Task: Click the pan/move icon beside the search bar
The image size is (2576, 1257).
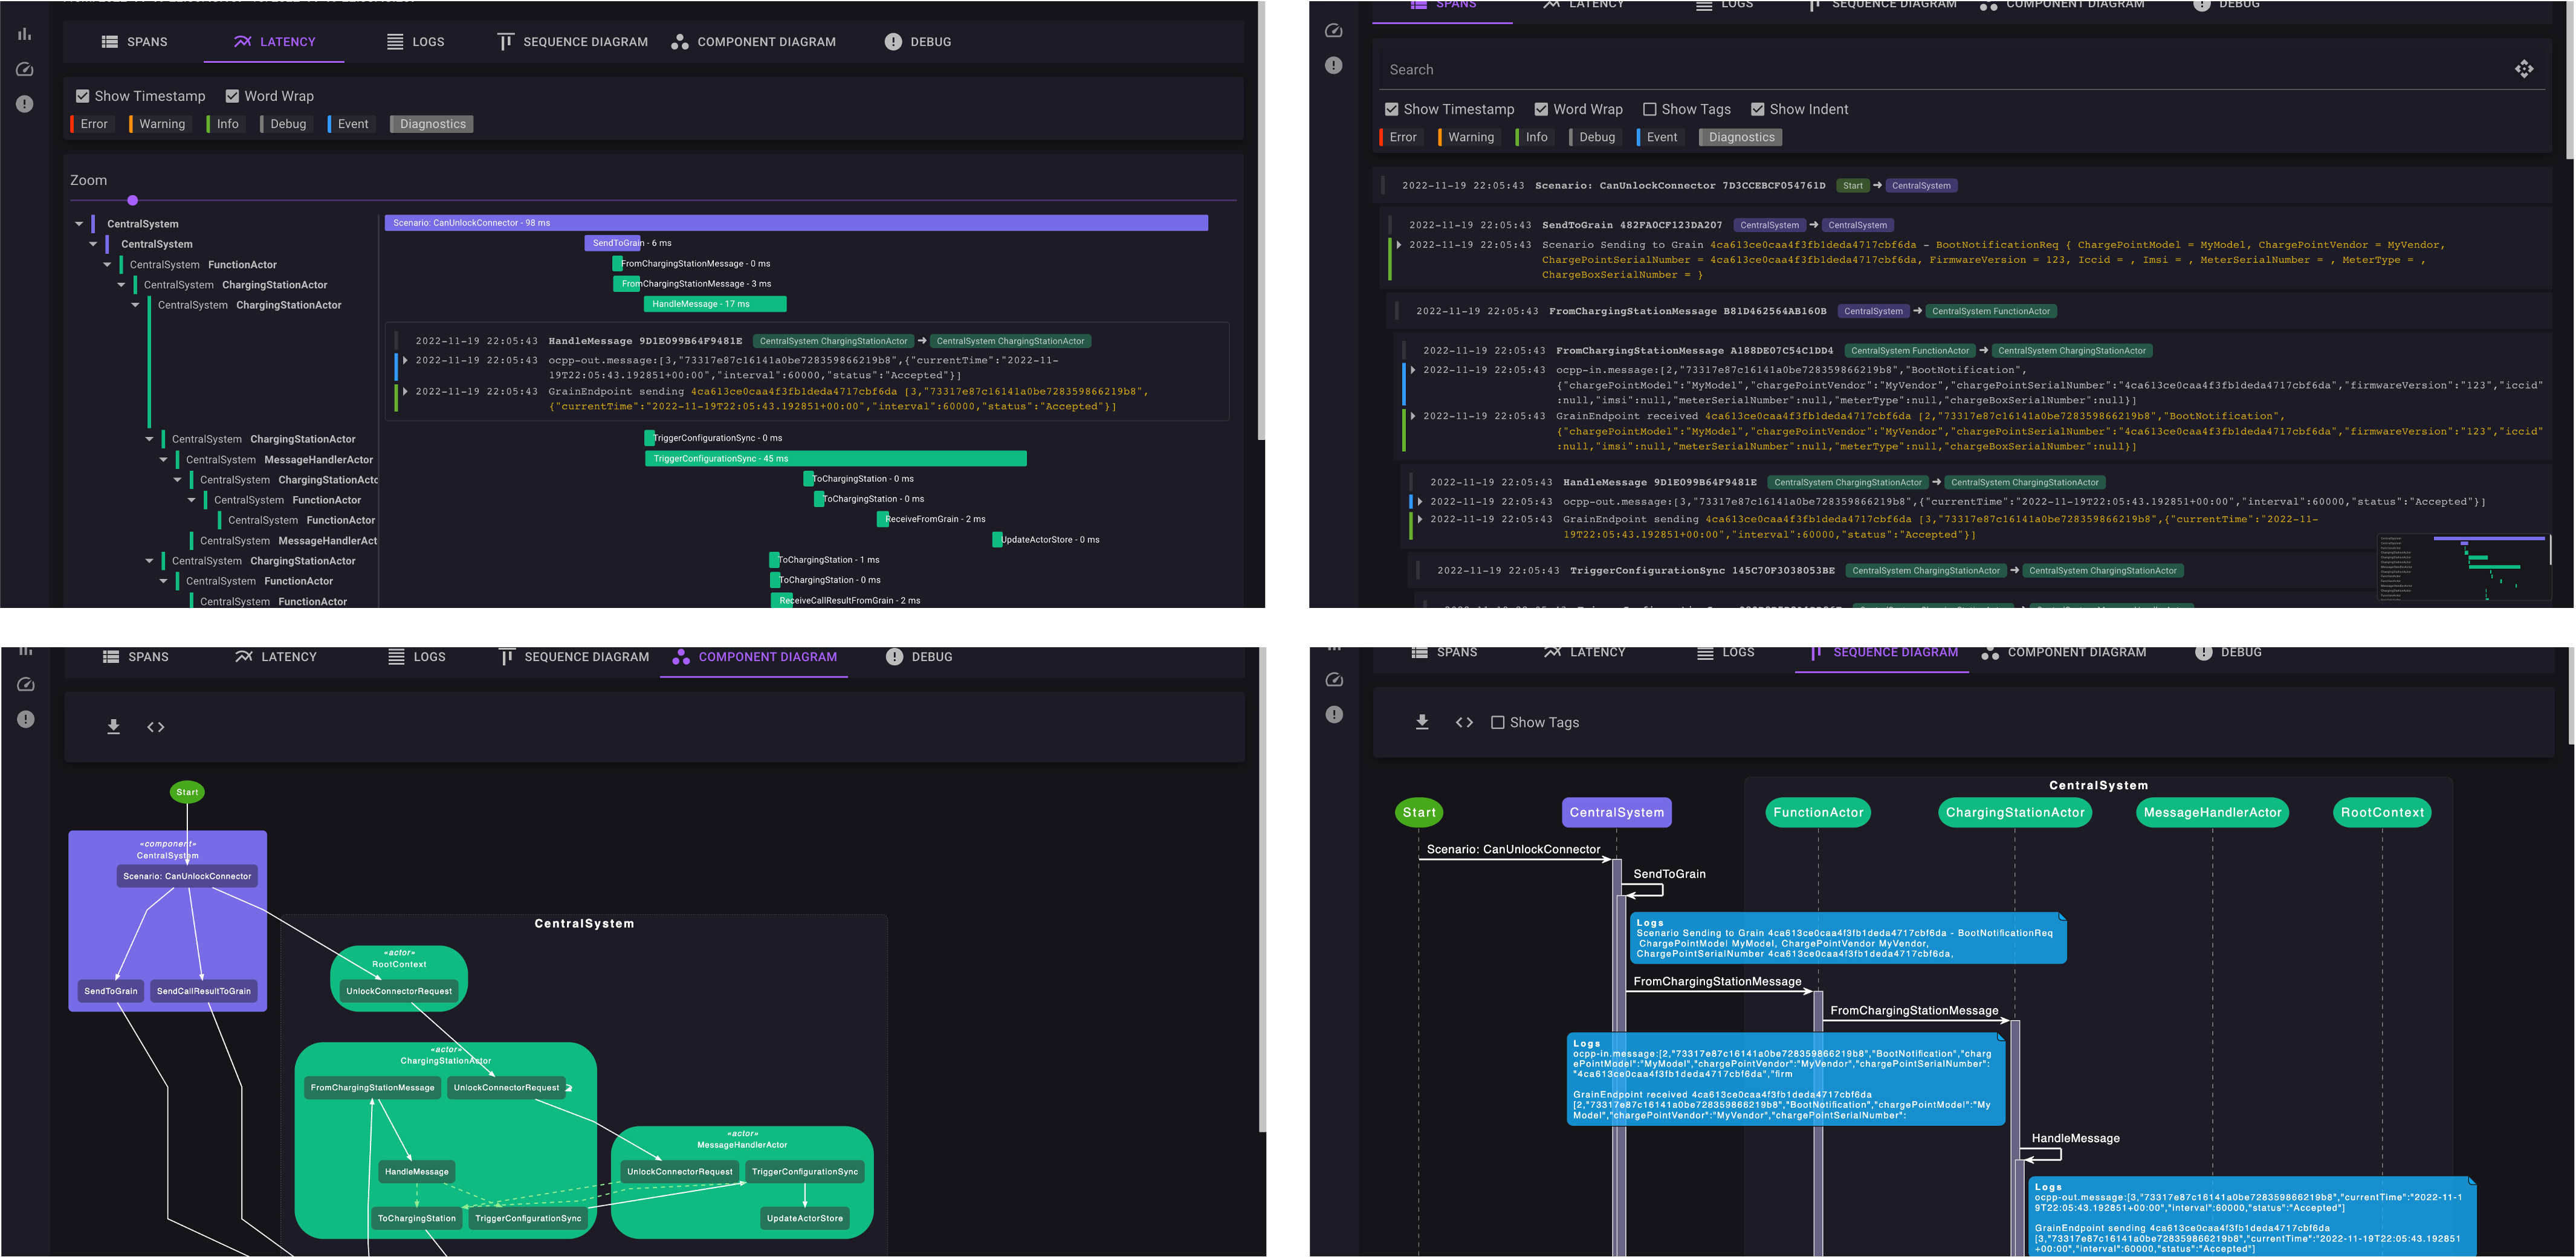Action: 2525,69
